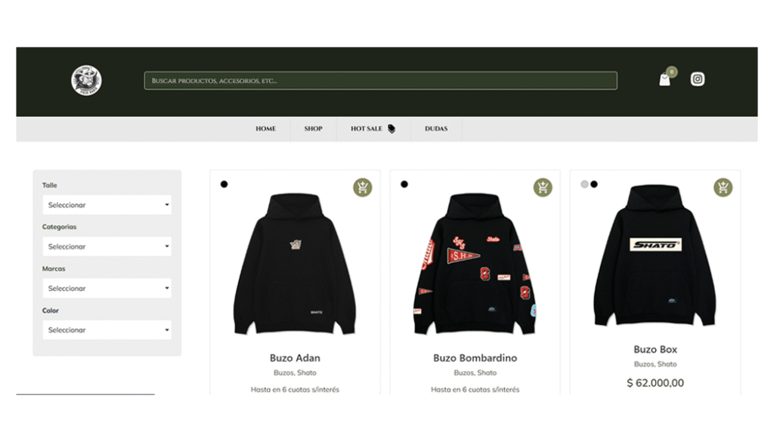774x442 pixels.
Task: Select the black color dot on Buzo Adan
Action: tap(224, 184)
